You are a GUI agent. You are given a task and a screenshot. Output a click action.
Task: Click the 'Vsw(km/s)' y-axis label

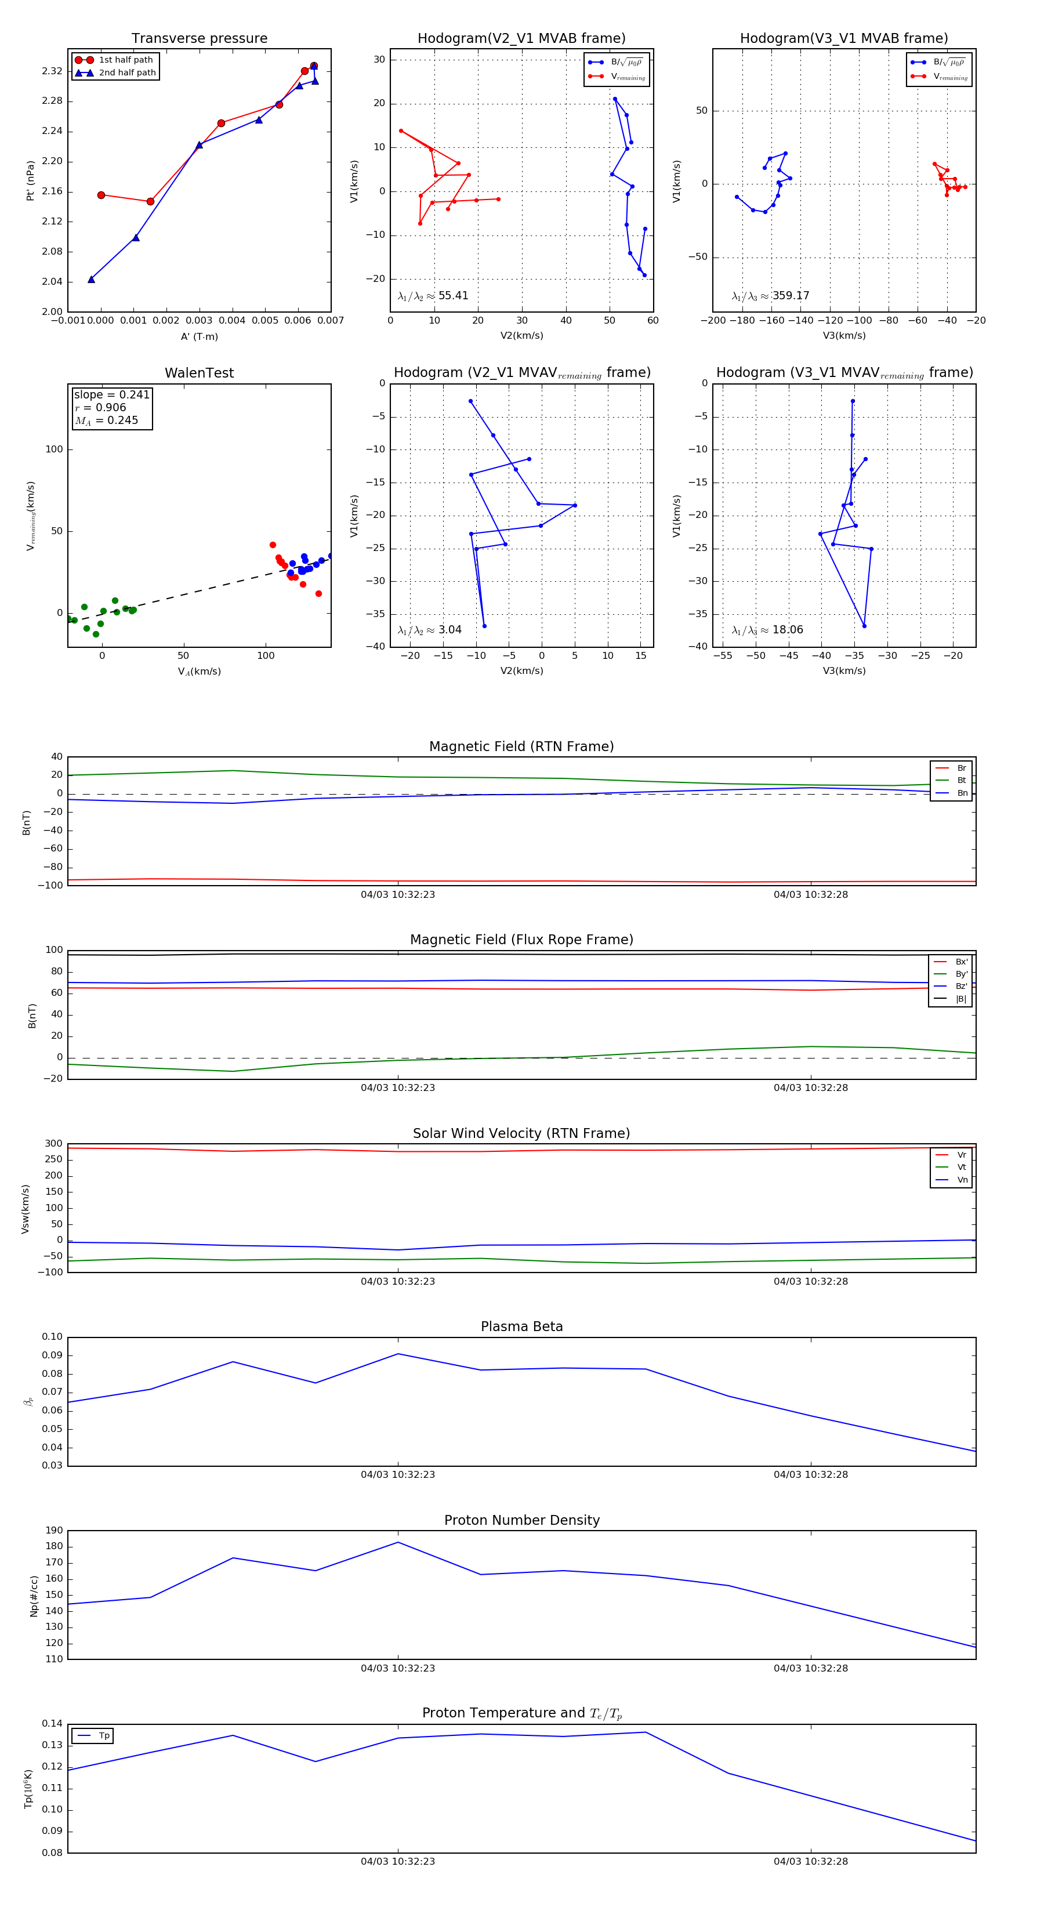pos(26,1209)
